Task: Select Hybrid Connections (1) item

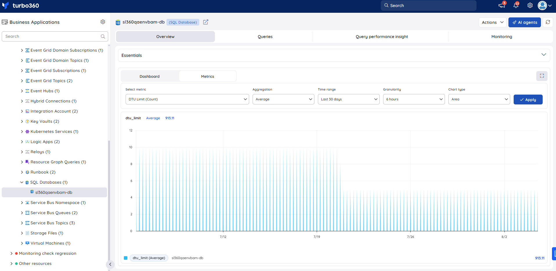Action: (54, 101)
